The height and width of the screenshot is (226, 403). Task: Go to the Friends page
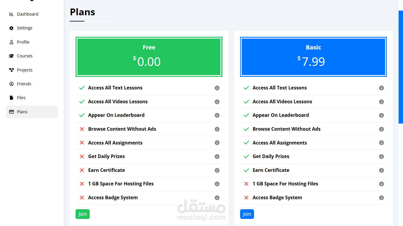click(x=32, y=84)
